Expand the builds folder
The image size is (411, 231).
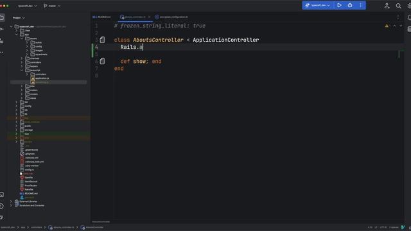(x=27, y=42)
